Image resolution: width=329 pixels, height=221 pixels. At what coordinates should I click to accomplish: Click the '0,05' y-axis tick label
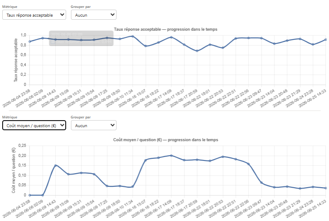22,185
